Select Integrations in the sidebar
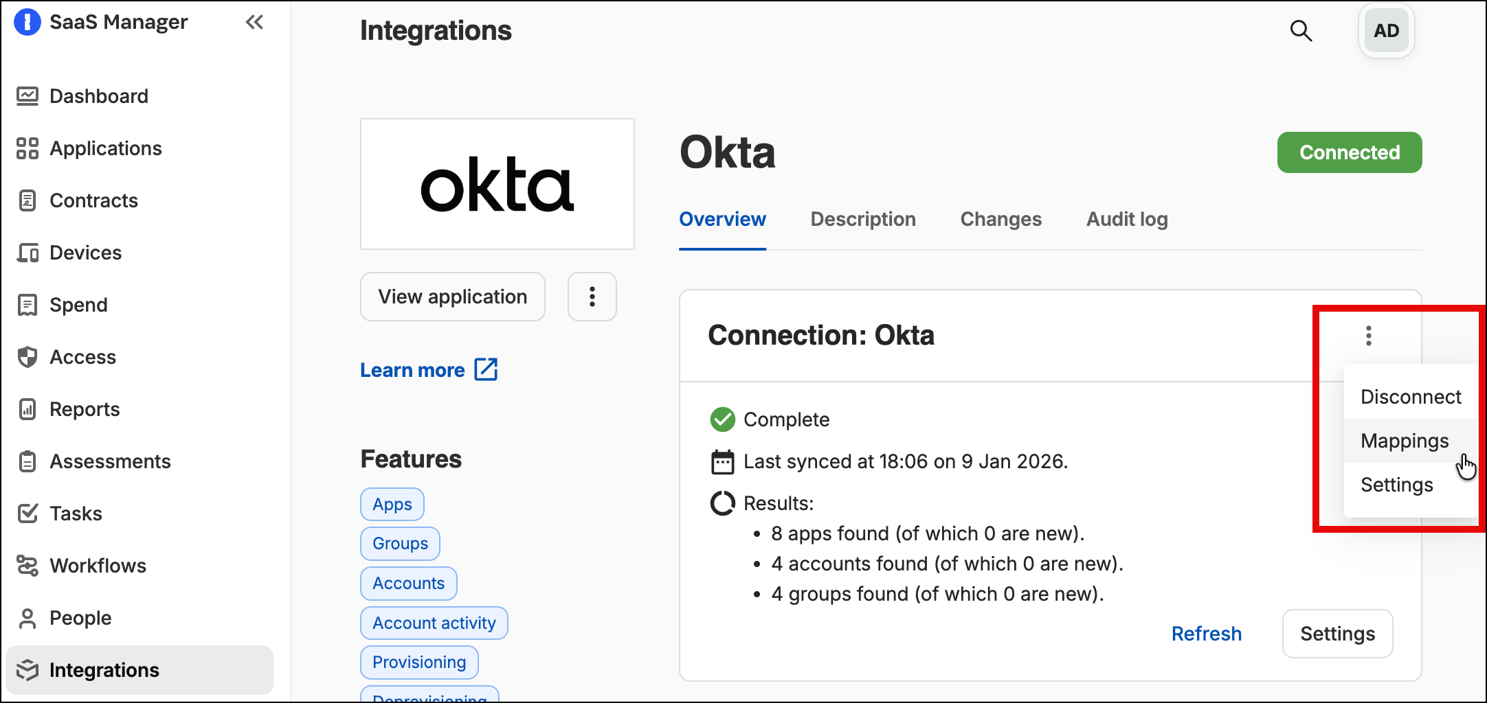Image resolution: width=1487 pixels, height=703 pixels. tap(139, 670)
